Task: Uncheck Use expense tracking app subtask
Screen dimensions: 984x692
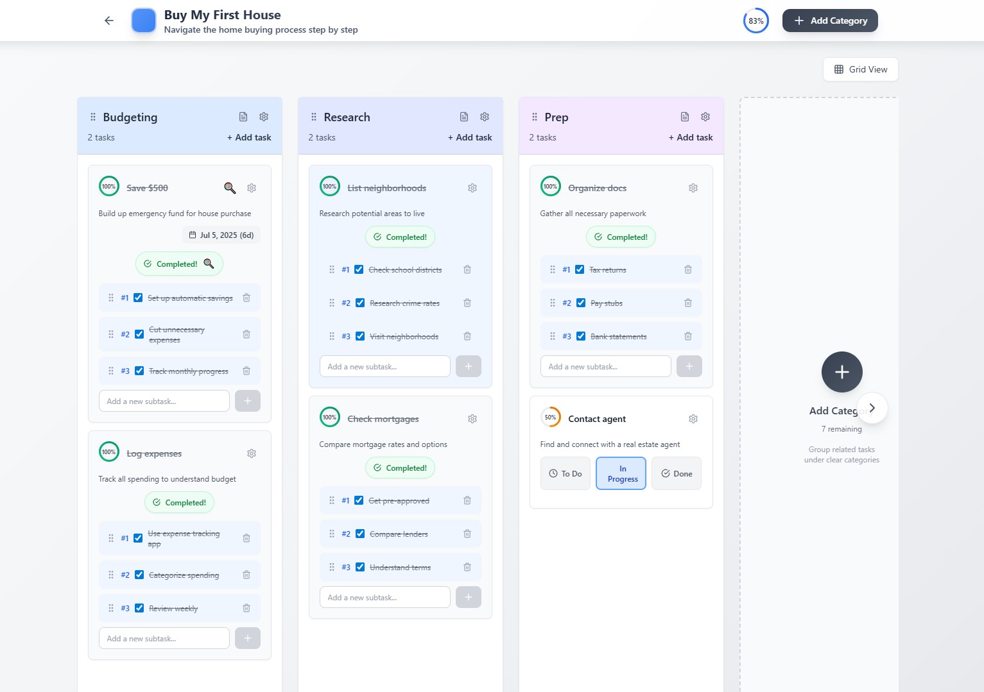Action: [138, 538]
